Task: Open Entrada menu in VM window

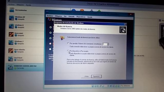Action: click(x=71, y=16)
